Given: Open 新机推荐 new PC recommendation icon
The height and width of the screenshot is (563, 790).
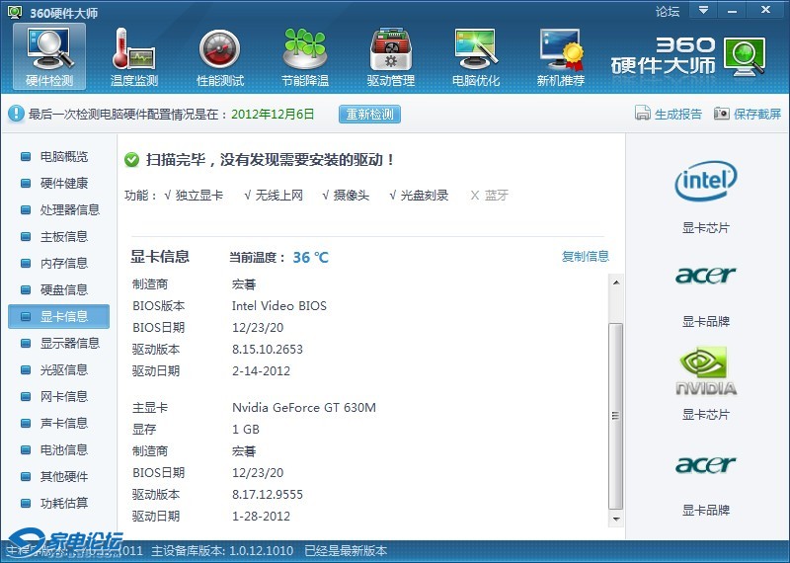Looking at the screenshot, I should pos(561,55).
